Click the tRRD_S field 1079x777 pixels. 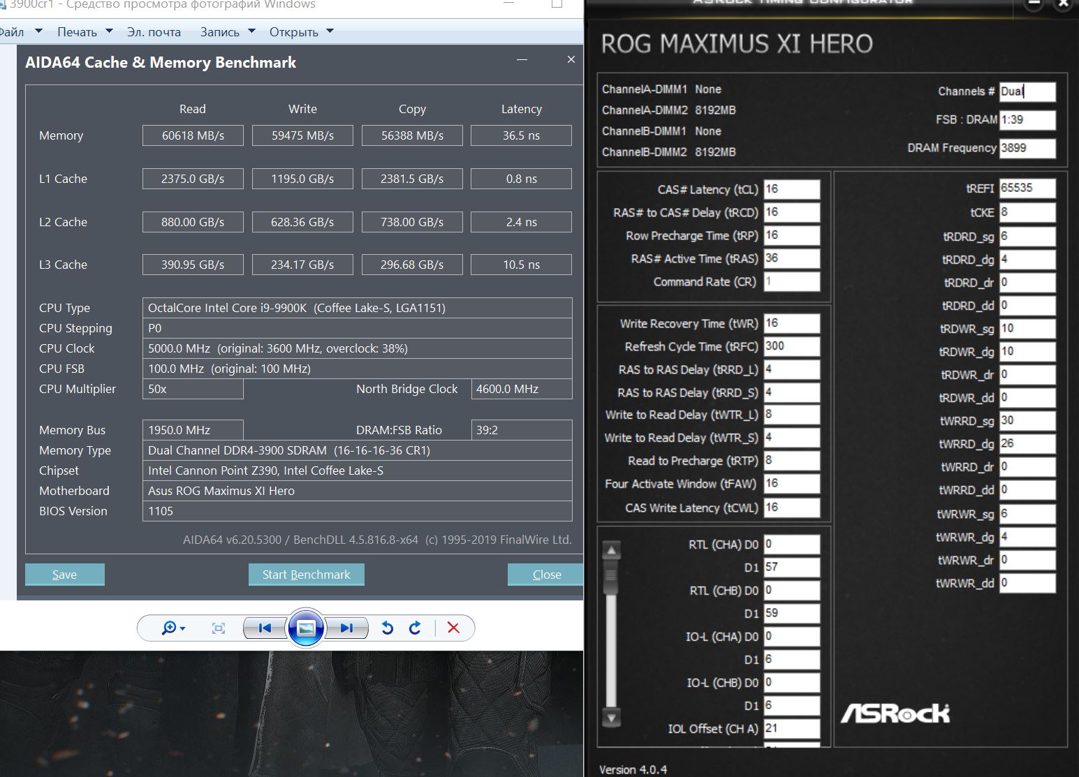792,392
